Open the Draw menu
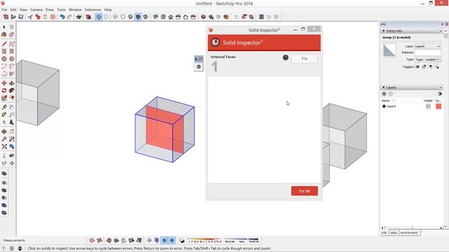The height and width of the screenshot is (252, 449). tap(50, 10)
